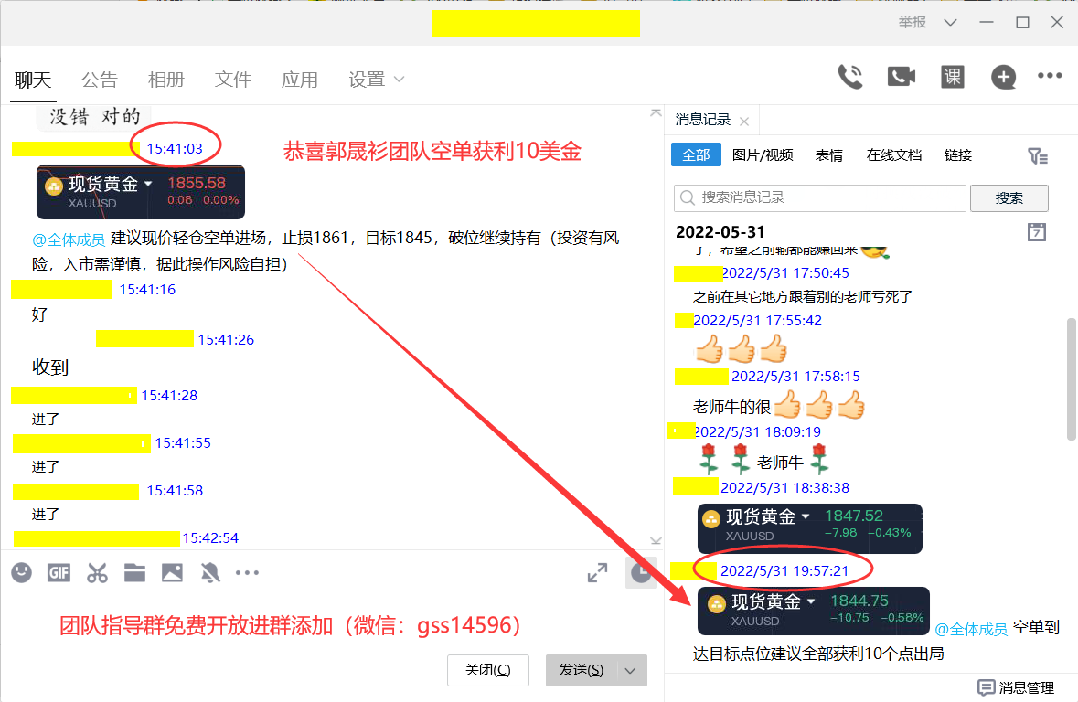Click the 2022/5/31 17:50:45 timestamp
The height and width of the screenshot is (702, 1078).
[x=785, y=273]
